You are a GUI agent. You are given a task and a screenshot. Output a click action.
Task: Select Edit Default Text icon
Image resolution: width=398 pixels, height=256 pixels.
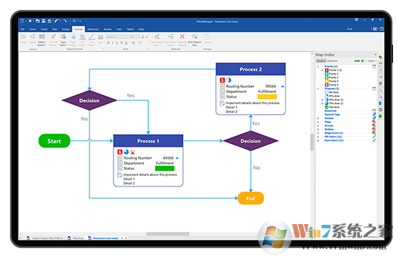pyautogui.click(x=194, y=37)
